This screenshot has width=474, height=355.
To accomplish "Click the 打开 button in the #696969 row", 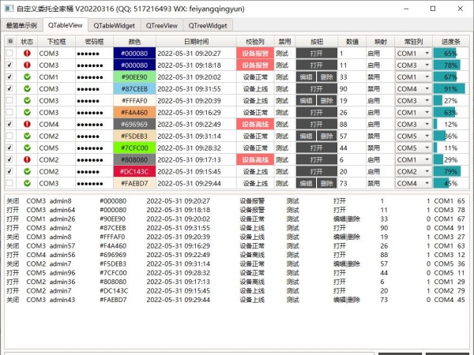I will [x=316, y=125].
